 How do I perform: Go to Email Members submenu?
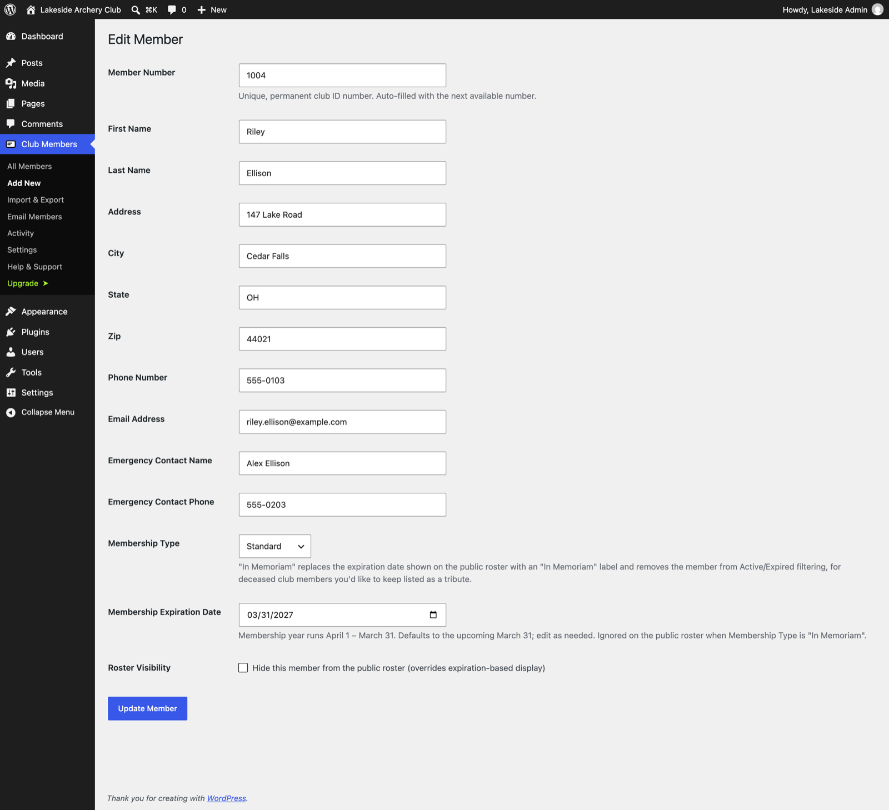[x=34, y=217]
